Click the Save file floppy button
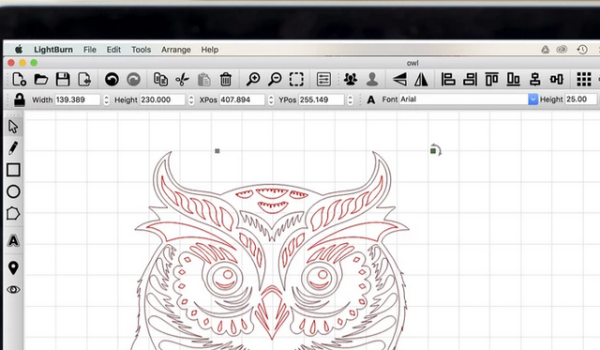This screenshot has height=350, width=600. pyautogui.click(x=63, y=79)
